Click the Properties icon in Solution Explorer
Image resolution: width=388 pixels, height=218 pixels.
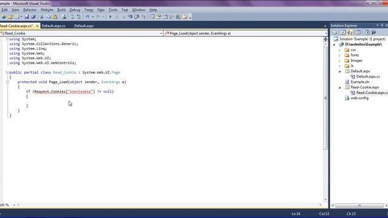335,32
